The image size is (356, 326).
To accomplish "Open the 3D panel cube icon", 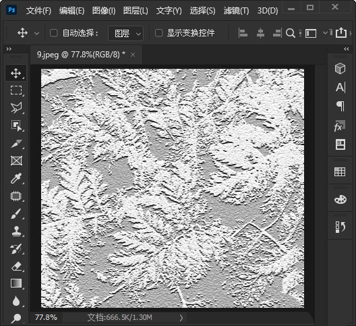I will pos(340,68).
